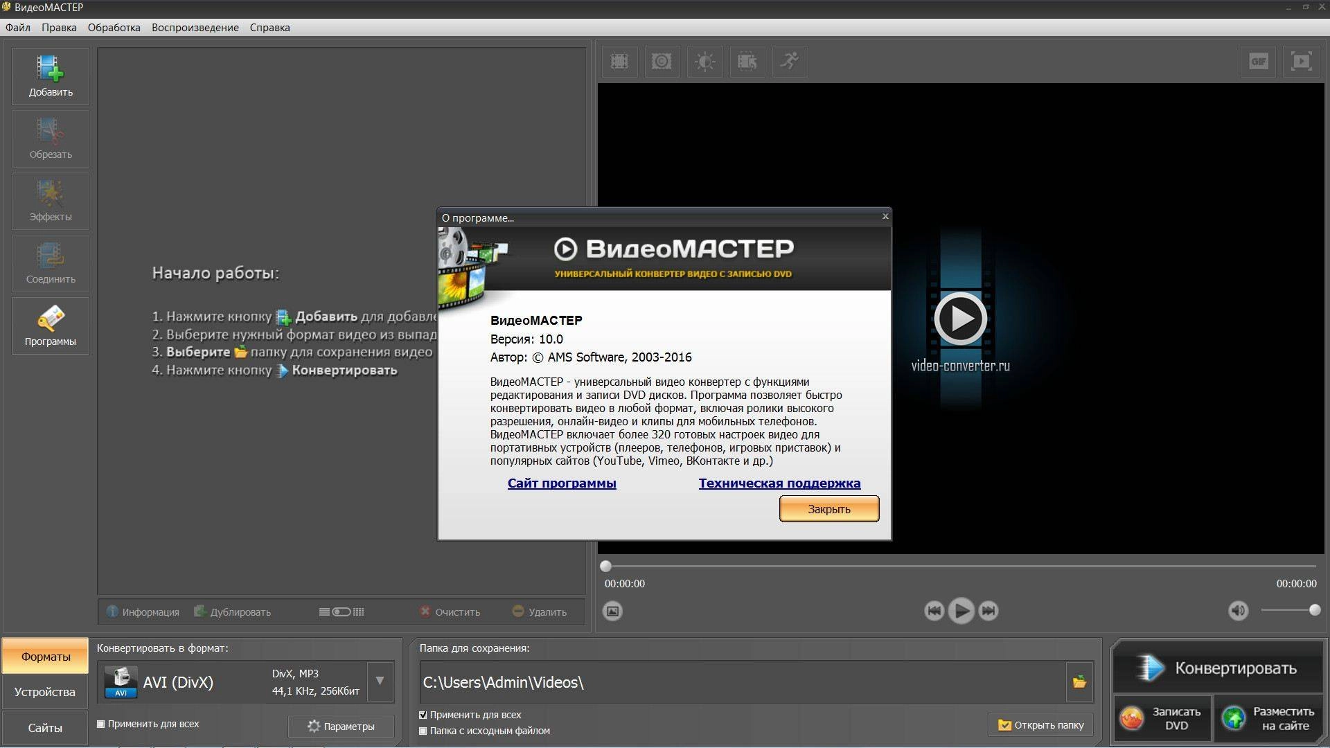Screen dimensions: 1330x748
Task: Open the Эффекты effects tool
Action: point(51,201)
